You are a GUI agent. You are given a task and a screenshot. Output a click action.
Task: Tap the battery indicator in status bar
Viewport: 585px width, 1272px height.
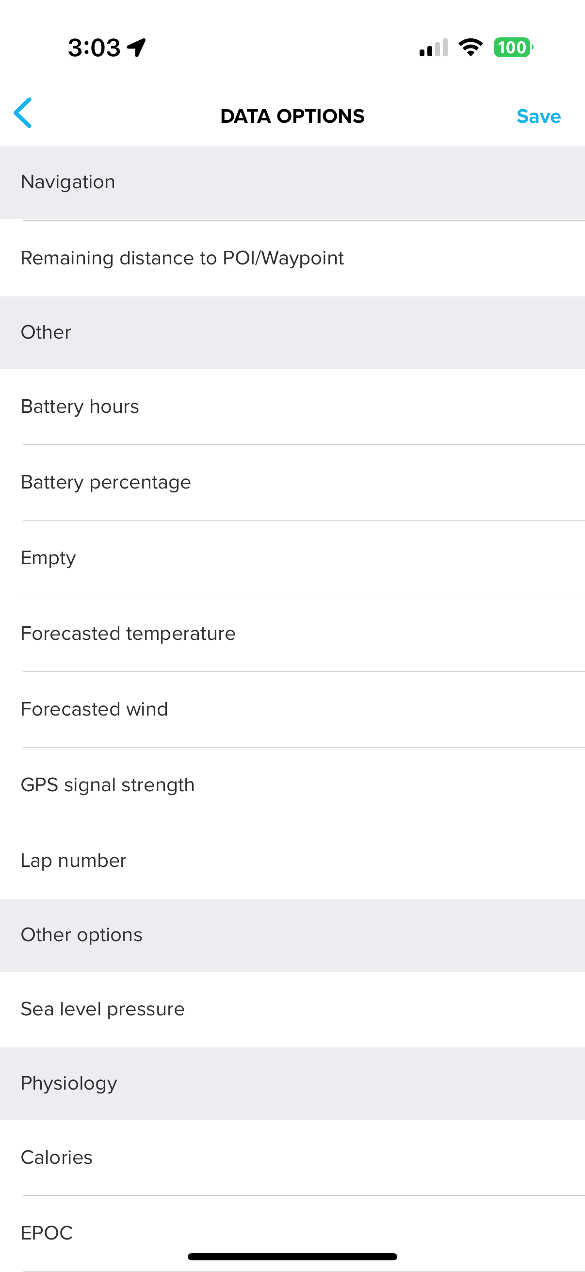pos(513,48)
